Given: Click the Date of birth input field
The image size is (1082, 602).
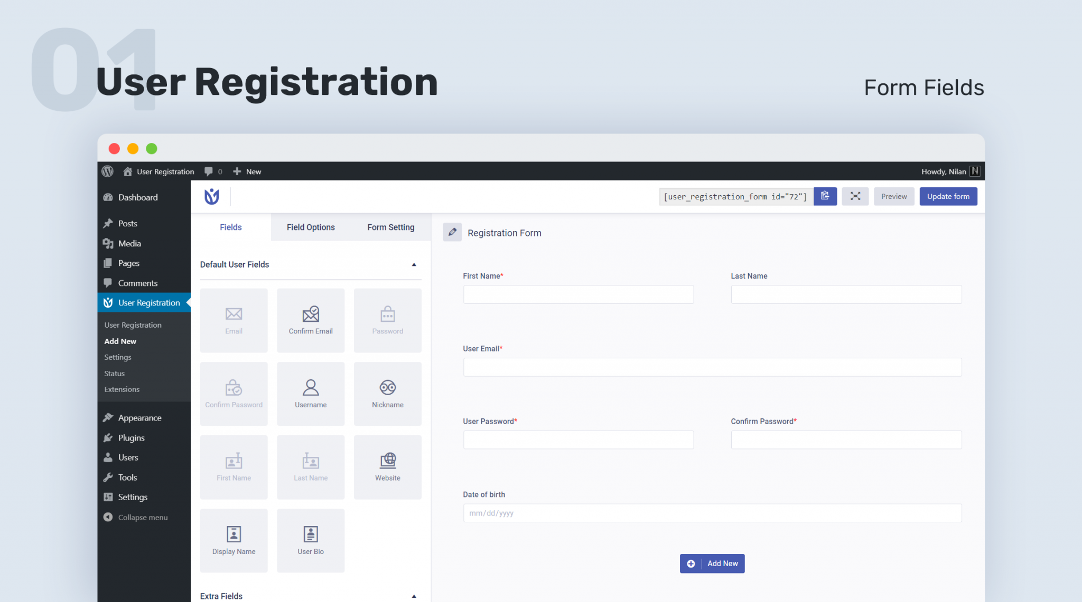Looking at the screenshot, I should pos(711,512).
